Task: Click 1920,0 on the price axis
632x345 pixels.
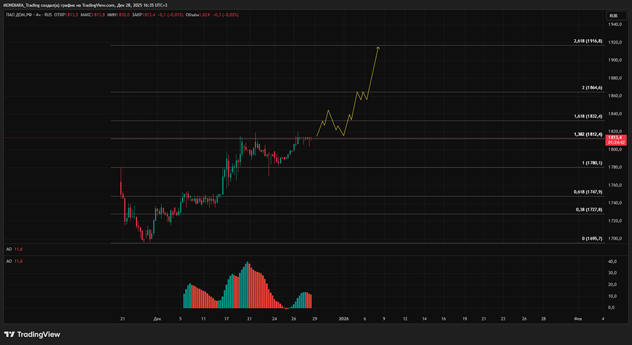Action: point(615,42)
